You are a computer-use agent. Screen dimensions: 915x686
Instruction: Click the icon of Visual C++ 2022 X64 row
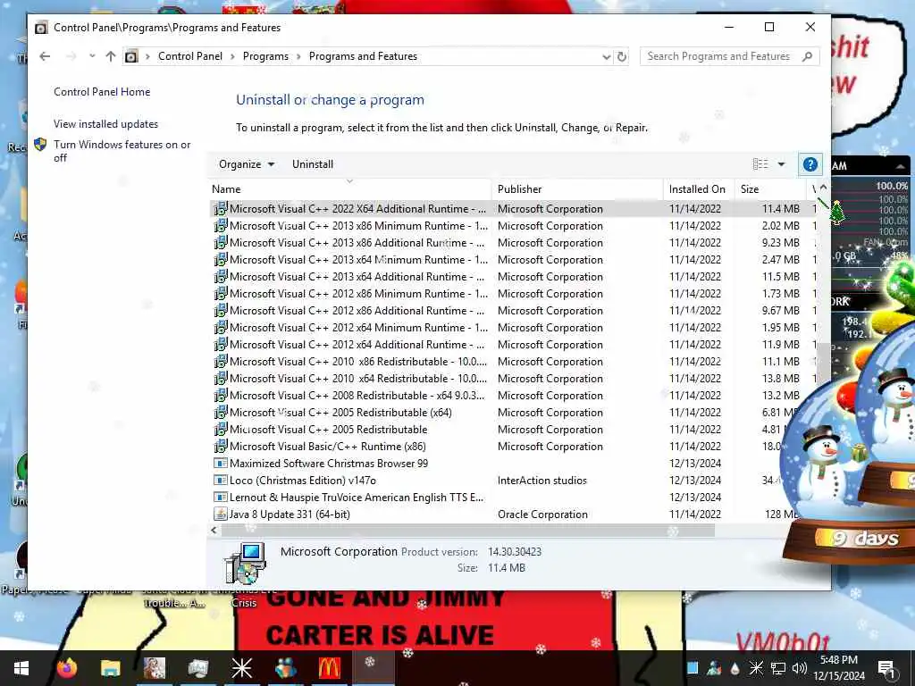220,209
